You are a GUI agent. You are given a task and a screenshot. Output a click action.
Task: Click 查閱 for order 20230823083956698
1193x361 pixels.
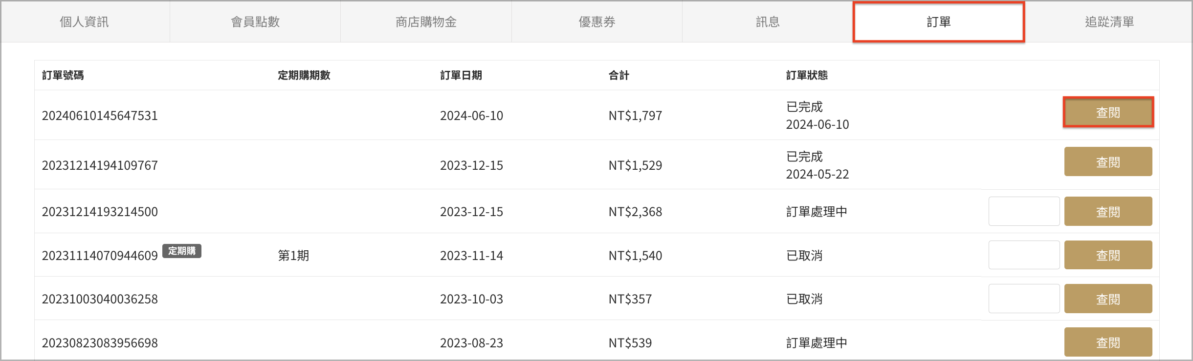click(1108, 342)
